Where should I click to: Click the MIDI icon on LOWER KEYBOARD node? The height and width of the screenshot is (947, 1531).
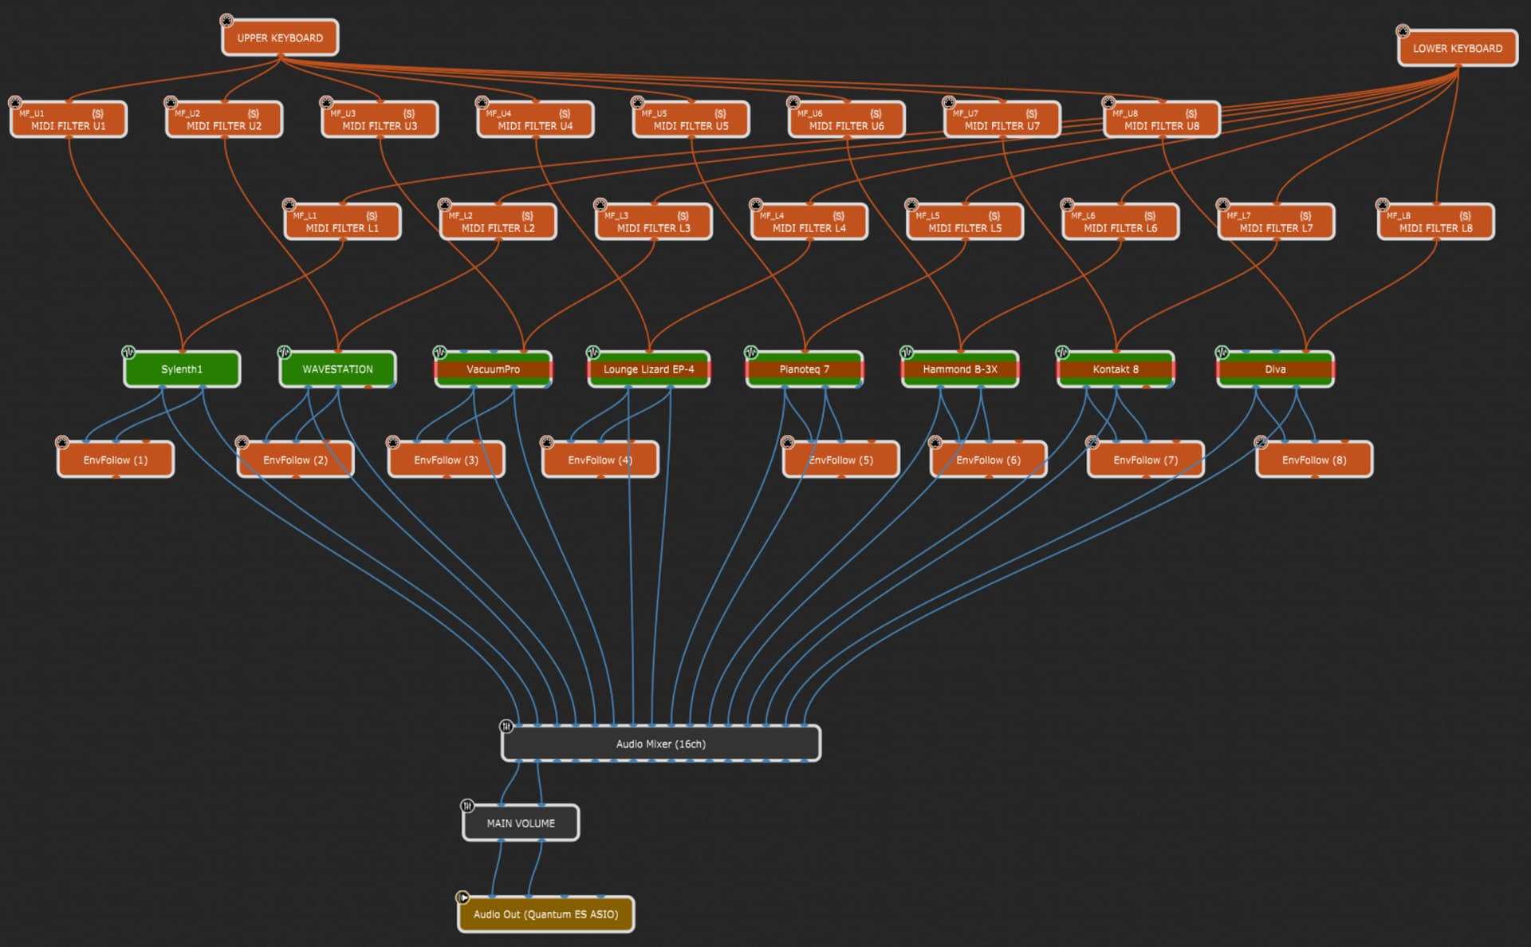[x=1403, y=31]
